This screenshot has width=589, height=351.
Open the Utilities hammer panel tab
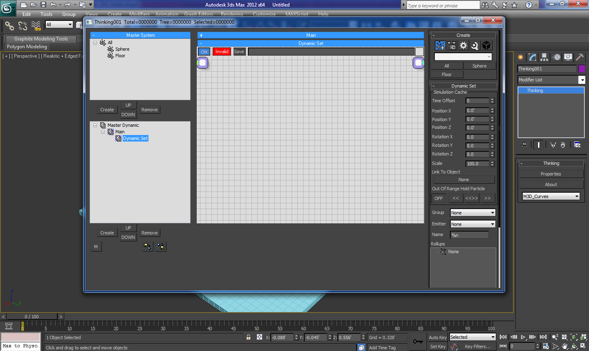(580, 57)
